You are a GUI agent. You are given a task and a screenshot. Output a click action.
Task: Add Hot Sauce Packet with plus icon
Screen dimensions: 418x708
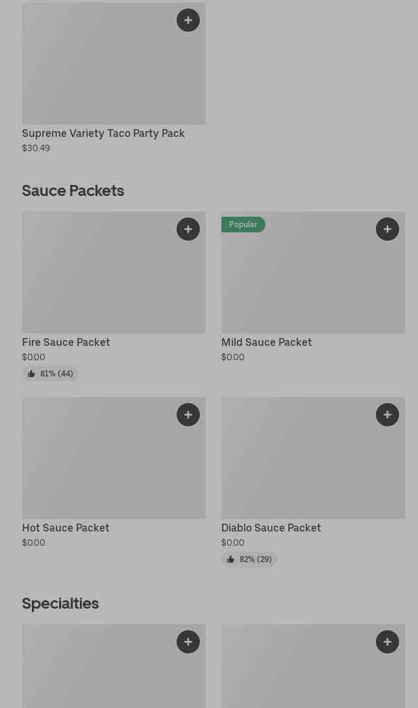[x=188, y=415]
